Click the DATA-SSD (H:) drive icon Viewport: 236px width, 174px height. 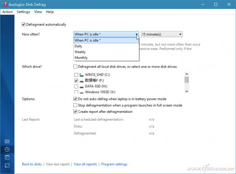[x=81, y=87]
